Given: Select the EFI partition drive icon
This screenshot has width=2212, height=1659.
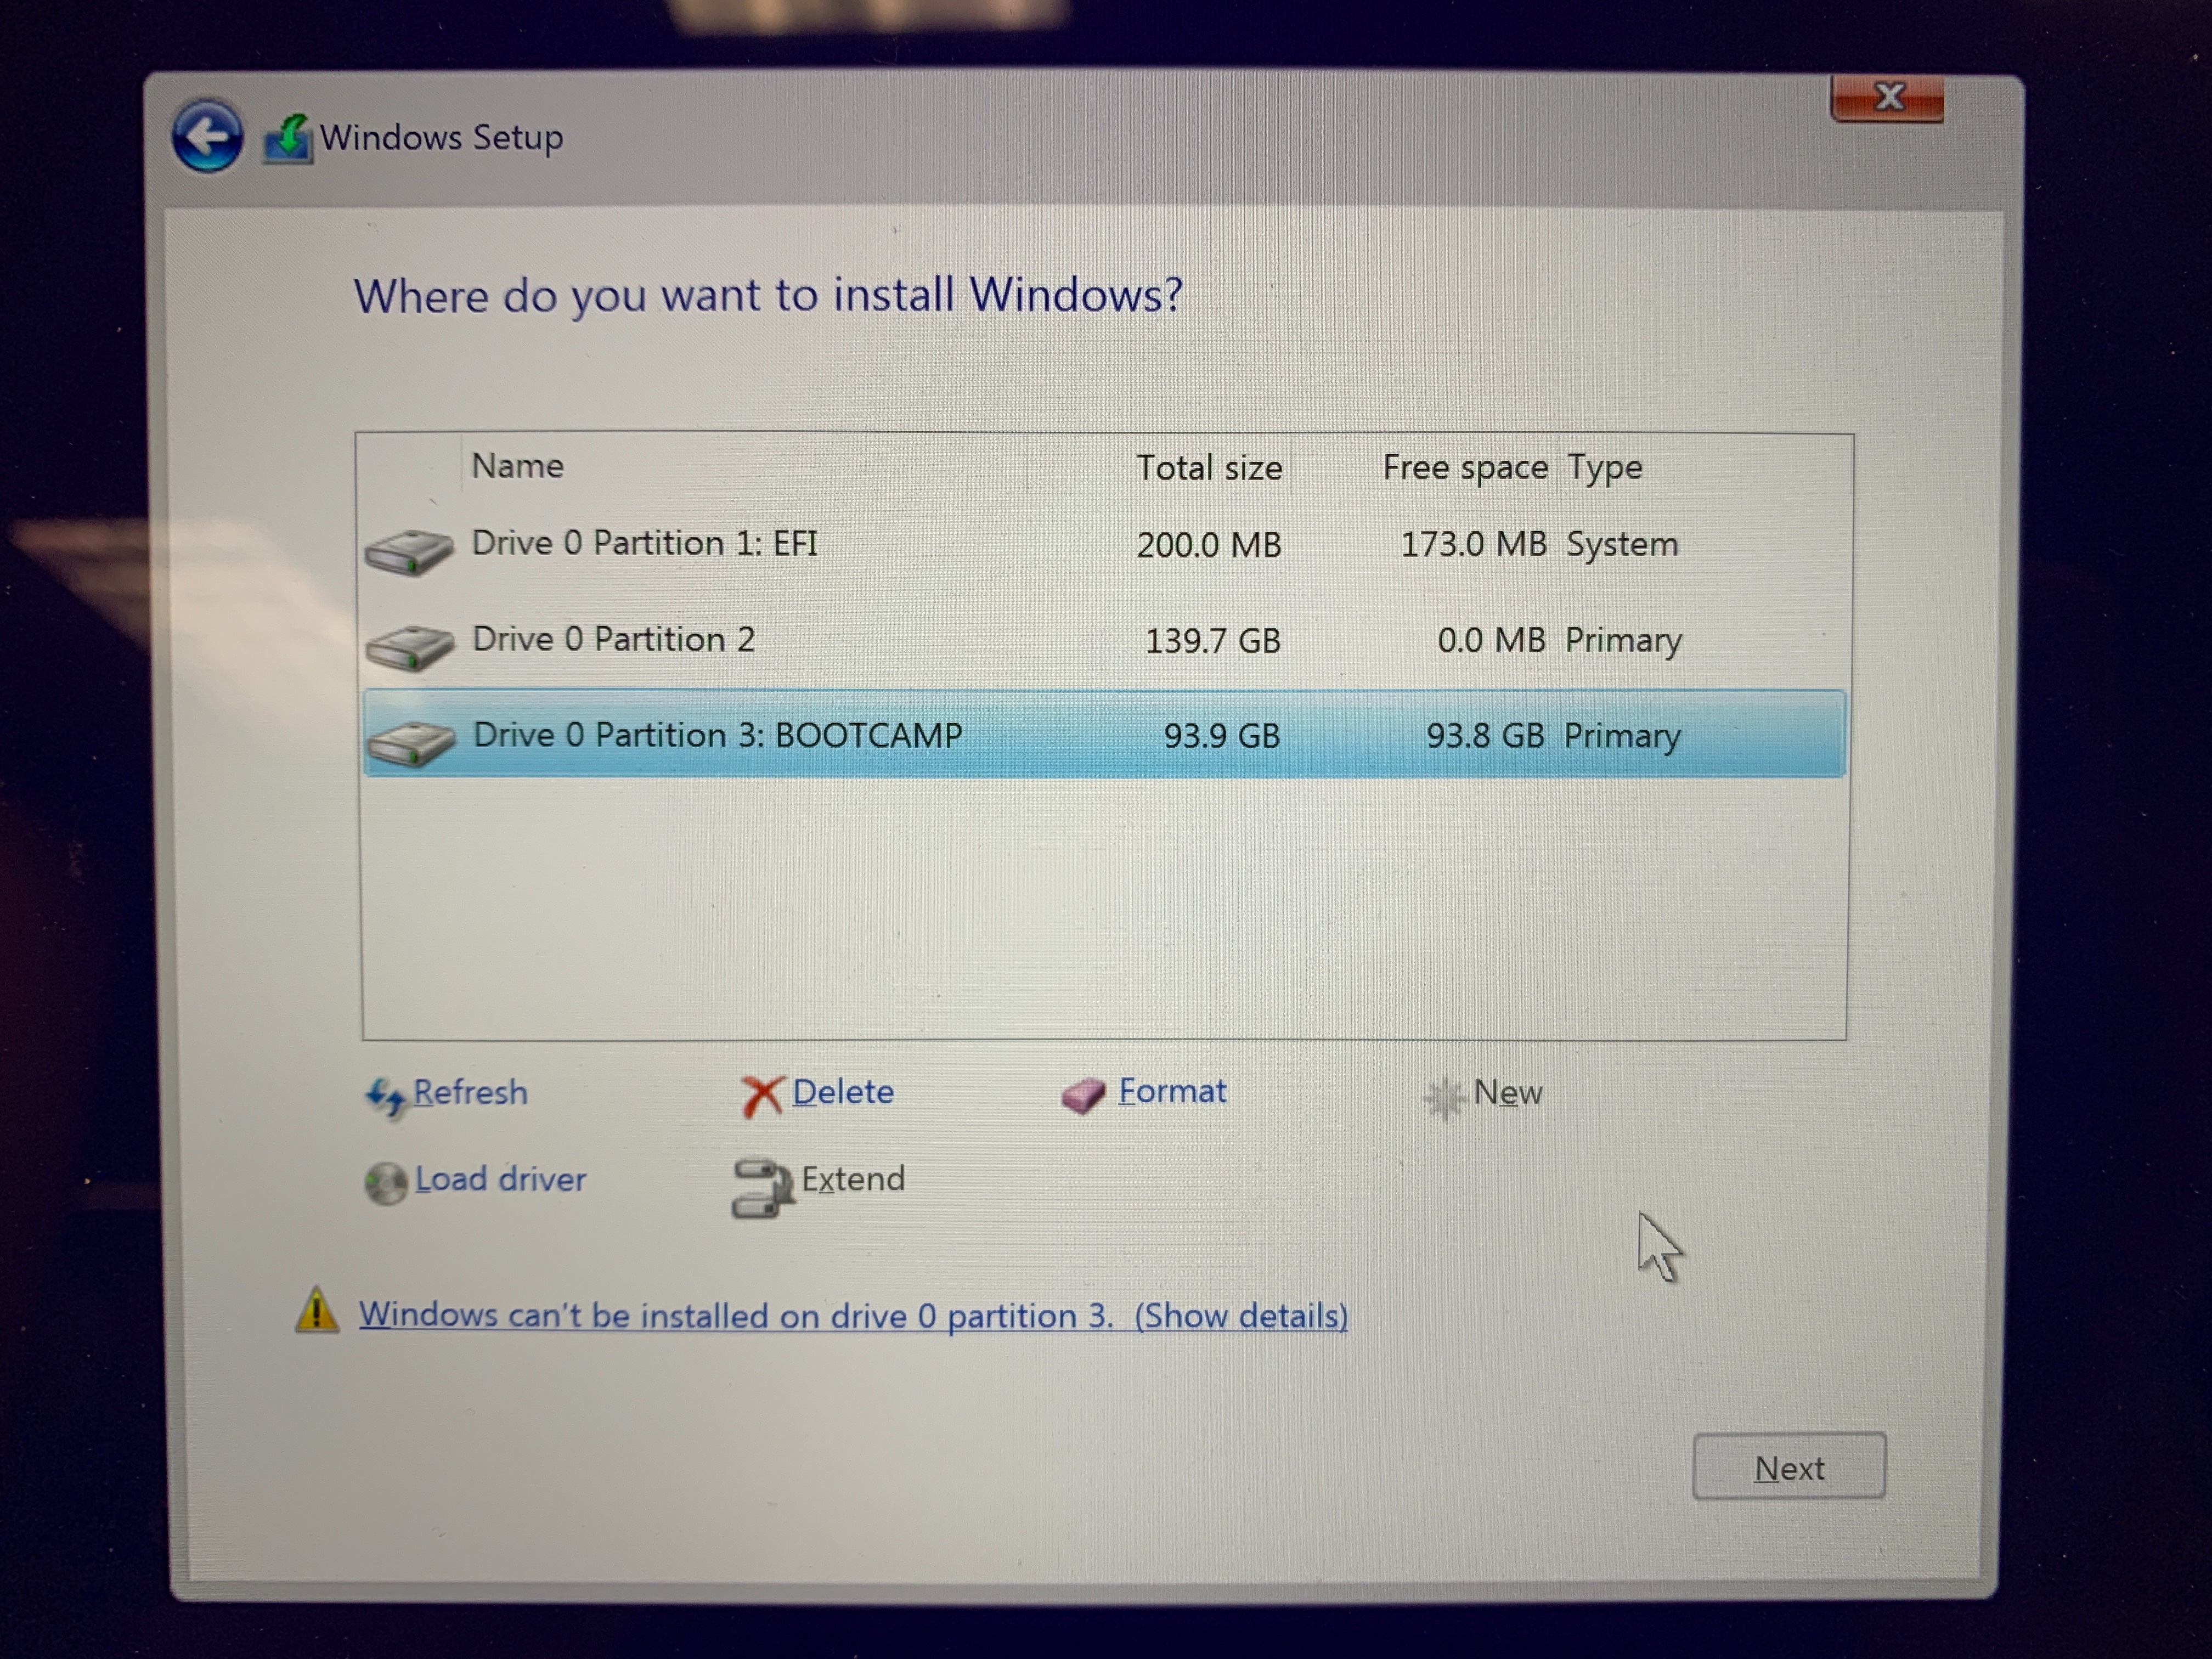Looking at the screenshot, I should pos(409,552).
